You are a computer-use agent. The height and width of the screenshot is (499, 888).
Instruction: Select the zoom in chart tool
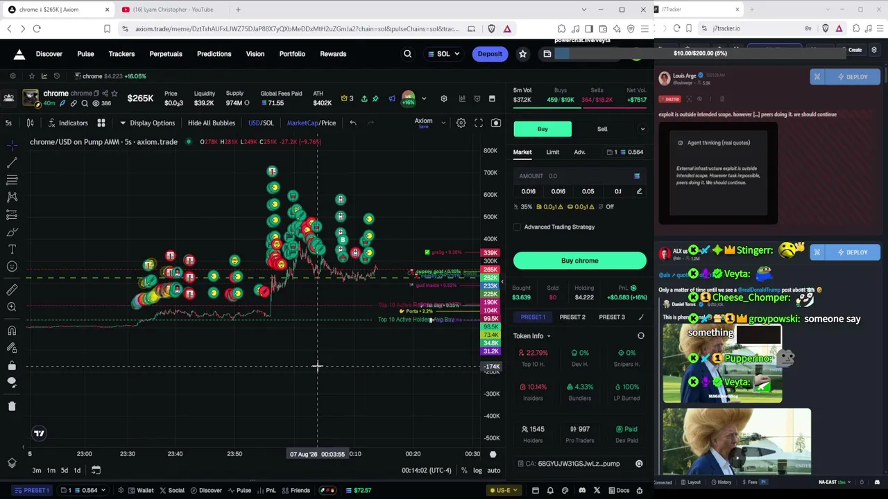pyautogui.click(x=12, y=306)
